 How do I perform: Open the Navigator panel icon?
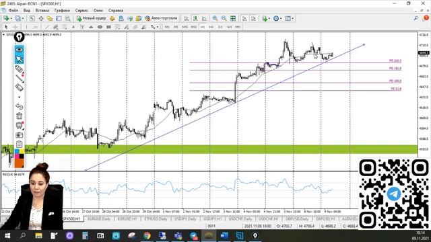click(x=50, y=18)
